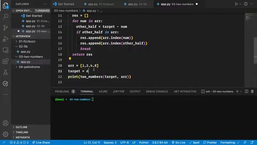Screen dimensions: 257x145
Task: Open the Search view in activity bar
Action: 6,17
